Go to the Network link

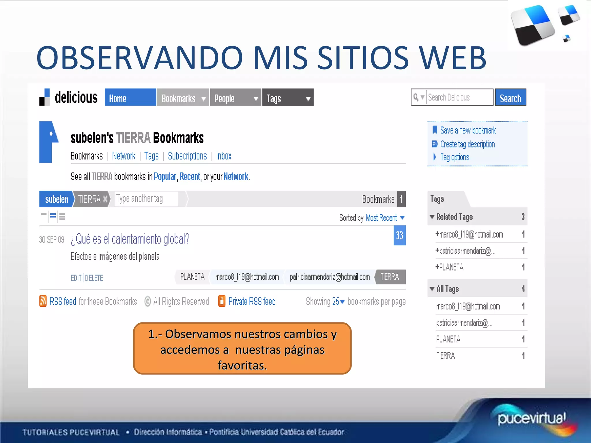click(x=124, y=156)
